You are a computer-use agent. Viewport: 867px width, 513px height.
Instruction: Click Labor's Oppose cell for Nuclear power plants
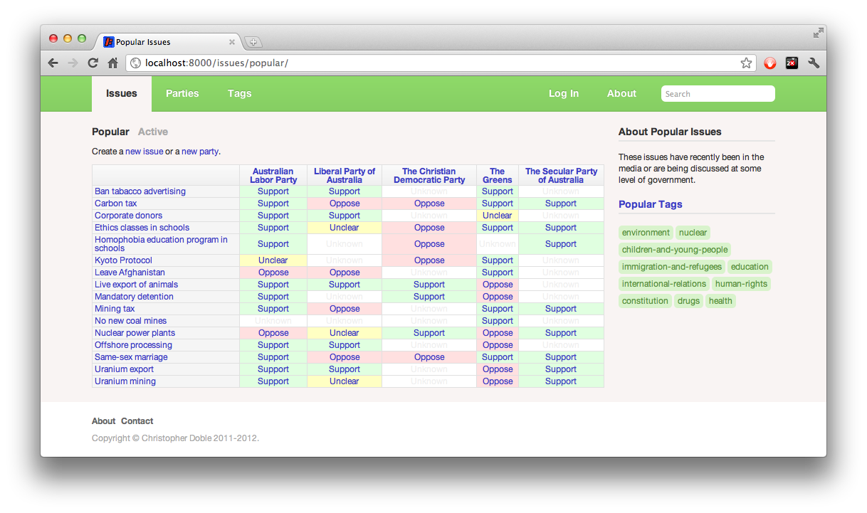[x=273, y=333]
